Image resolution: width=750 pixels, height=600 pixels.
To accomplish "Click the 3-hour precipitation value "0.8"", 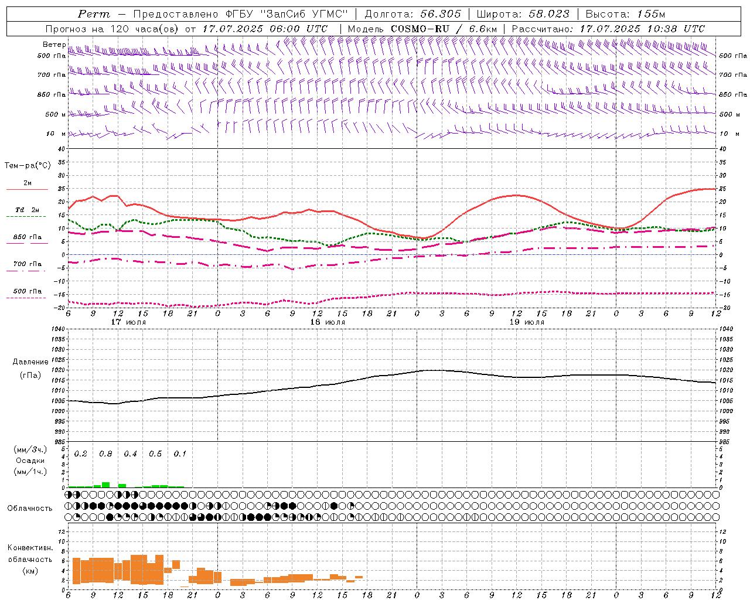I will click(x=105, y=454).
